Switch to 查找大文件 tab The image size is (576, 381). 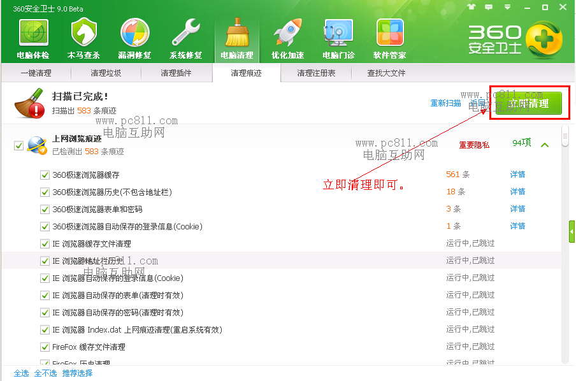pyautogui.click(x=386, y=73)
